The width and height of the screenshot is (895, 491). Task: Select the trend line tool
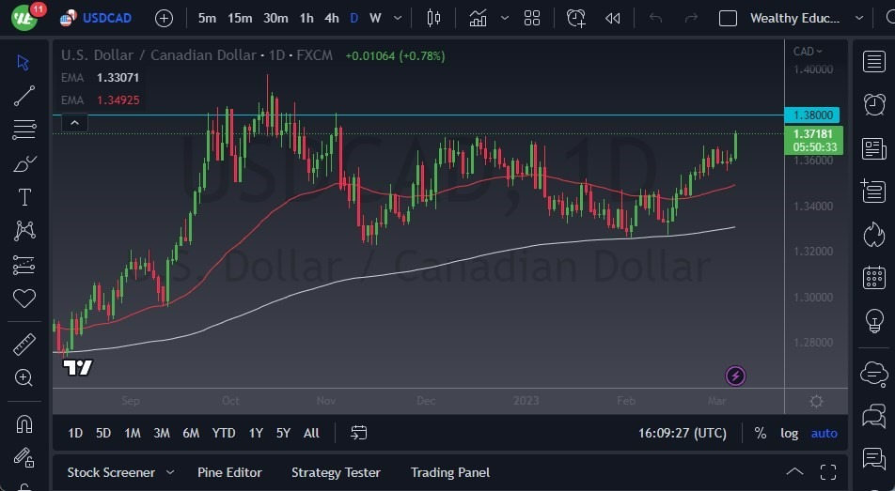(24, 96)
